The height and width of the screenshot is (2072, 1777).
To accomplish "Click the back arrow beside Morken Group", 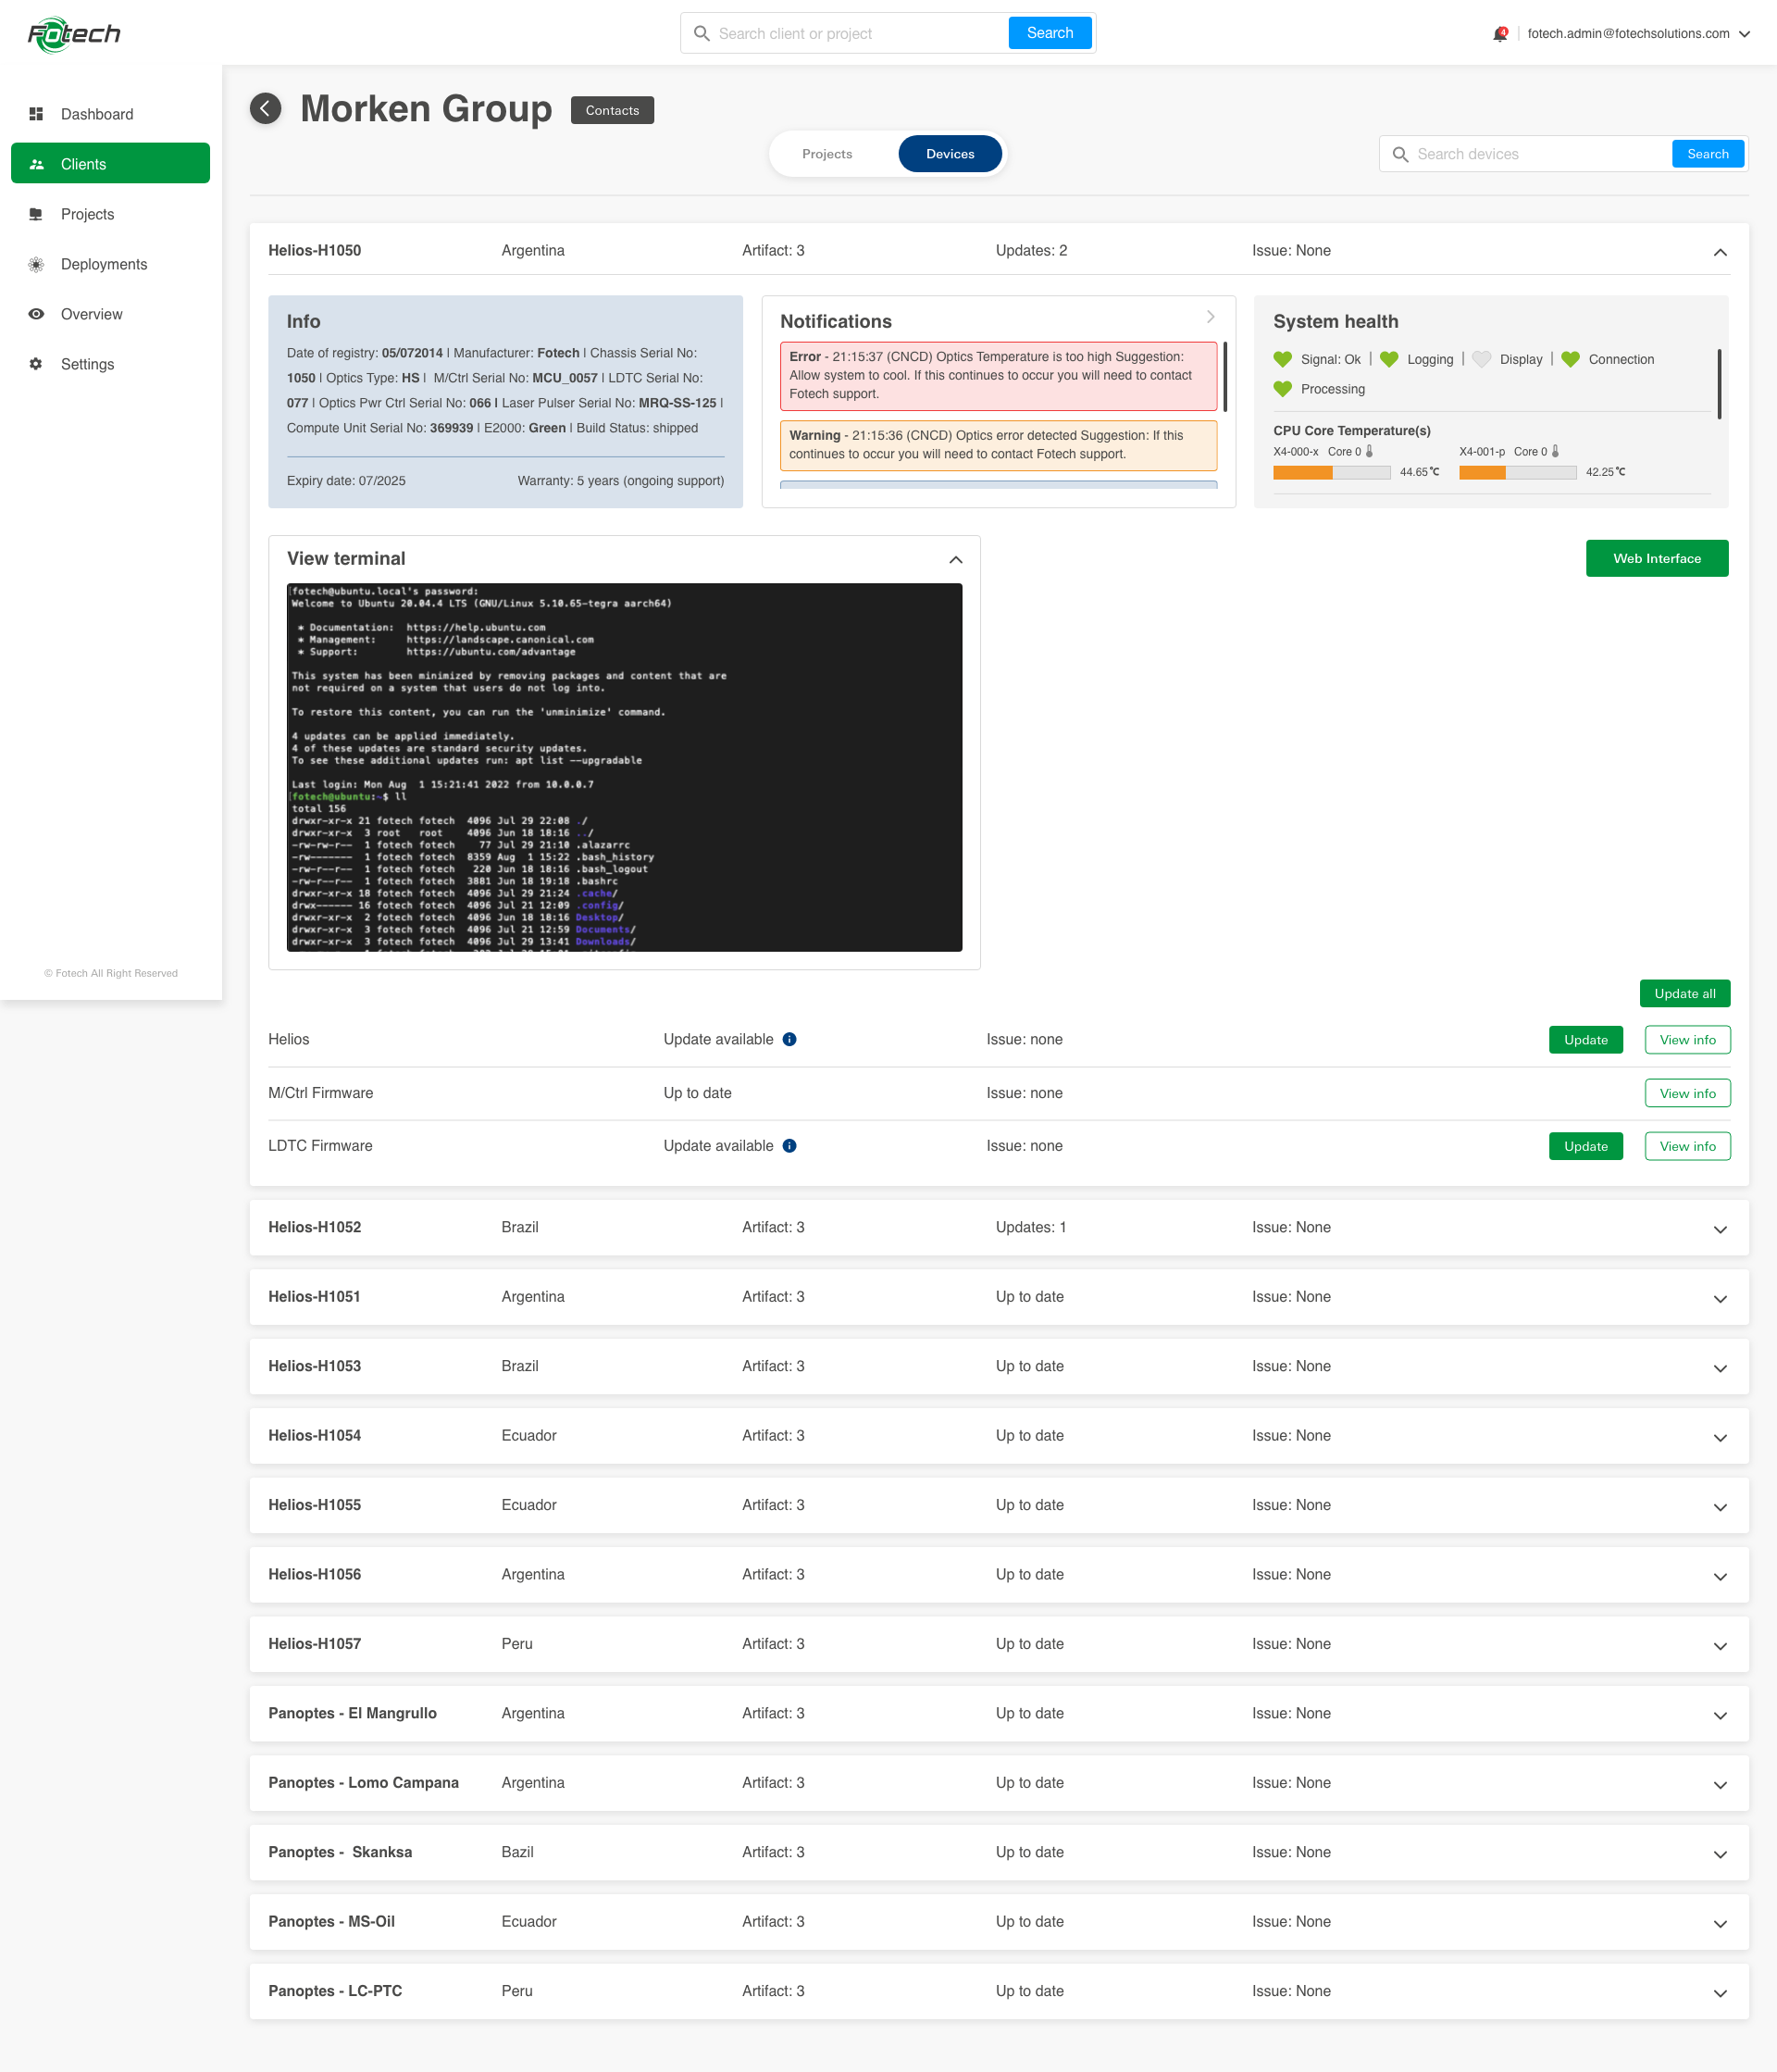I will coord(265,108).
